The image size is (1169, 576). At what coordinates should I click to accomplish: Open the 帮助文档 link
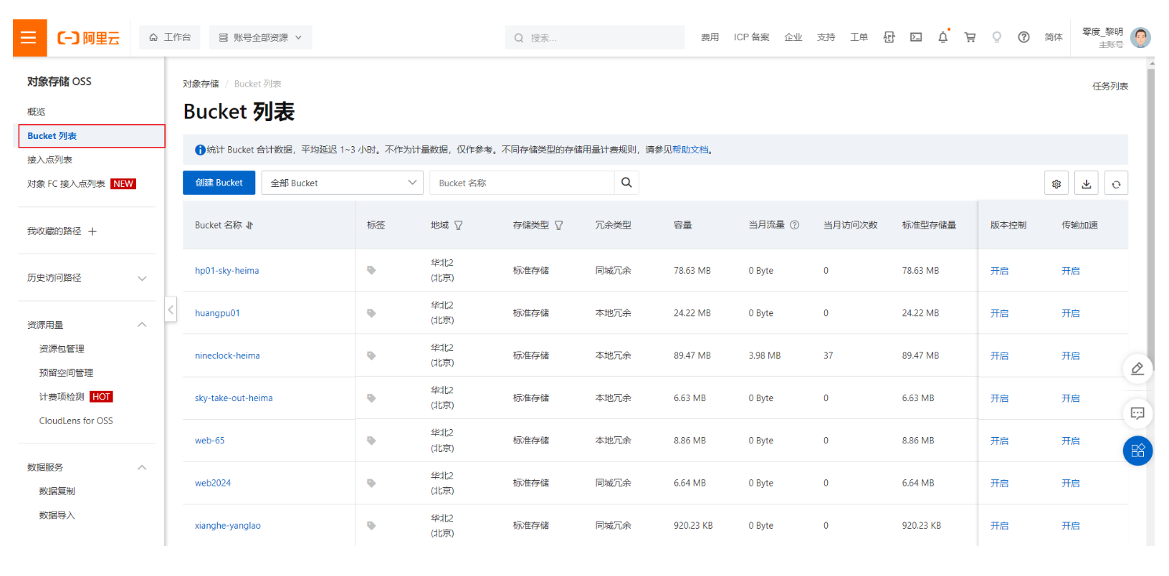pos(690,150)
